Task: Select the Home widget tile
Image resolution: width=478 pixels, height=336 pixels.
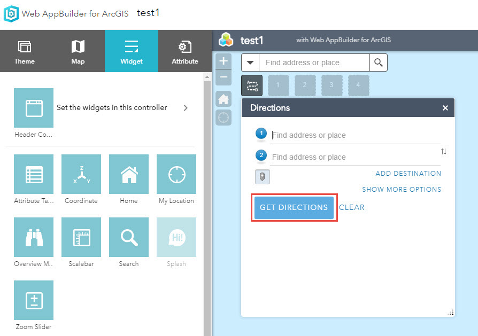Action: pos(129,174)
